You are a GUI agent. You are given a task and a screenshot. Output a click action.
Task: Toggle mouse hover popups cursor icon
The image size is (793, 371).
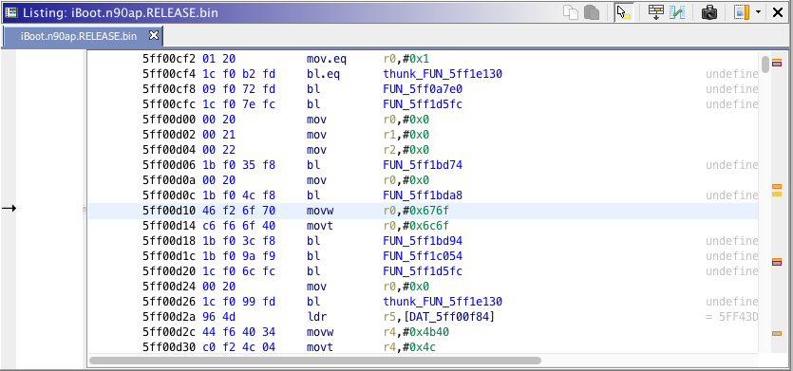624,12
